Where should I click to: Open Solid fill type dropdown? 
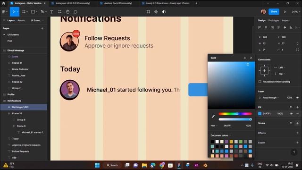(214, 58)
